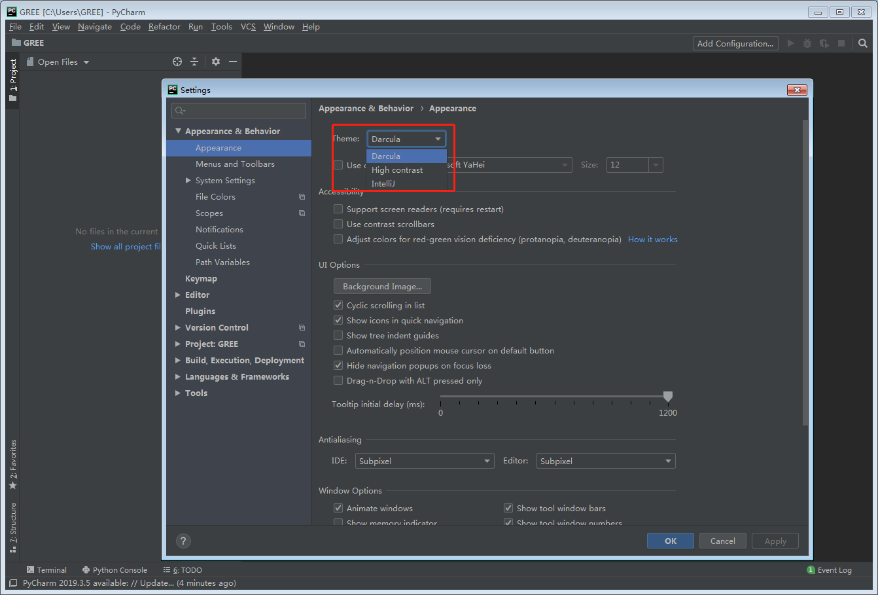Click project-level icon beside Version Control
The image size is (878, 595).
point(302,327)
